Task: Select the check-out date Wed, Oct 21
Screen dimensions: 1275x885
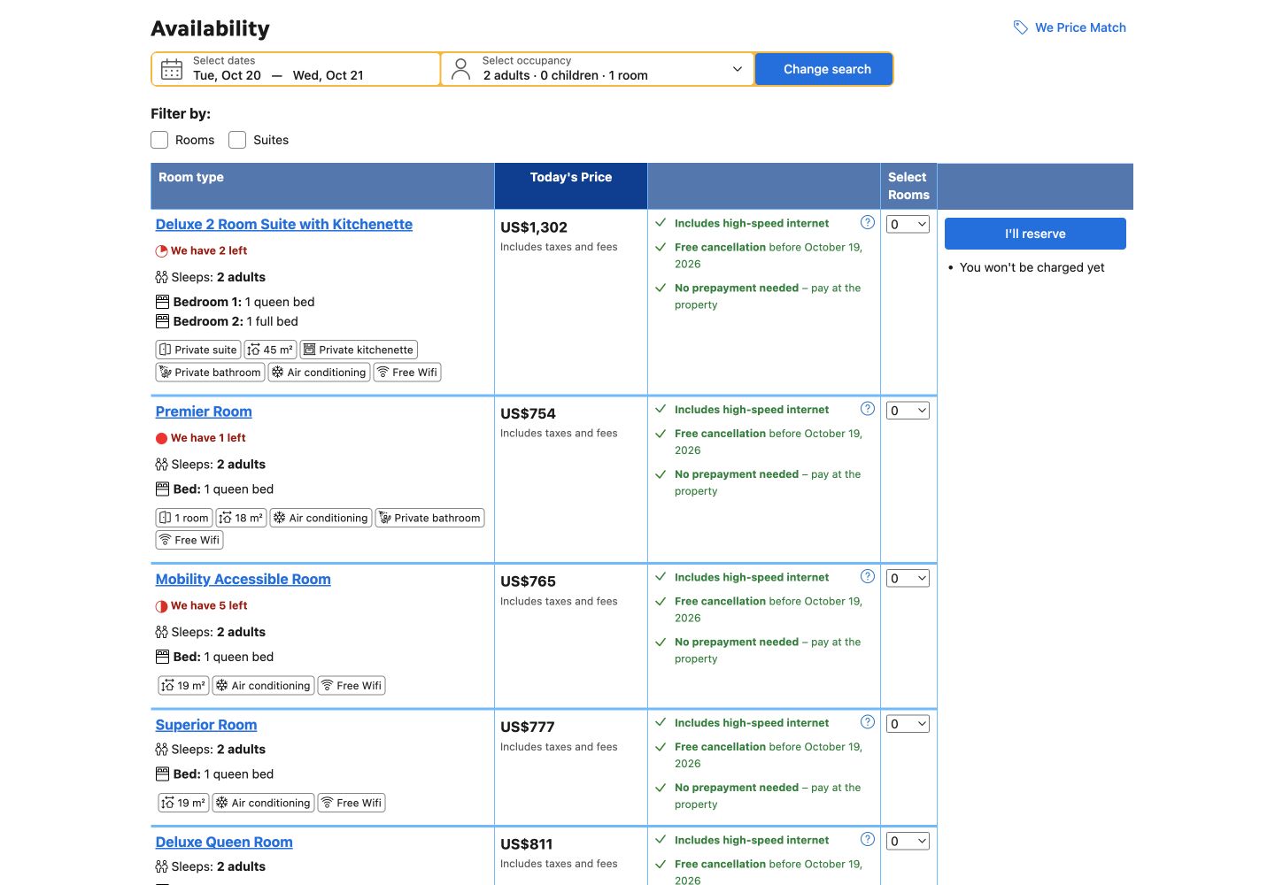Action: point(328,75)
